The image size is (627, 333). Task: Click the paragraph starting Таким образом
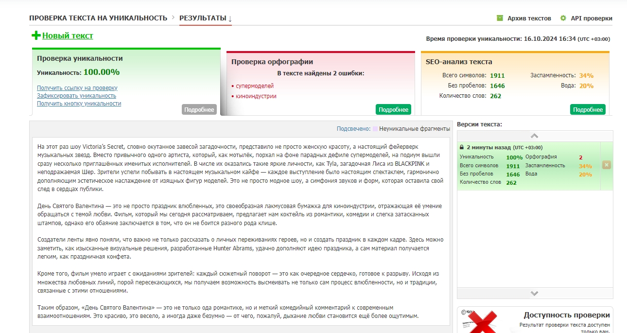pos(228,312)
